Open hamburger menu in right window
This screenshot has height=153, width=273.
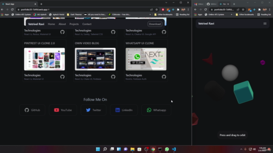(265, 24)
